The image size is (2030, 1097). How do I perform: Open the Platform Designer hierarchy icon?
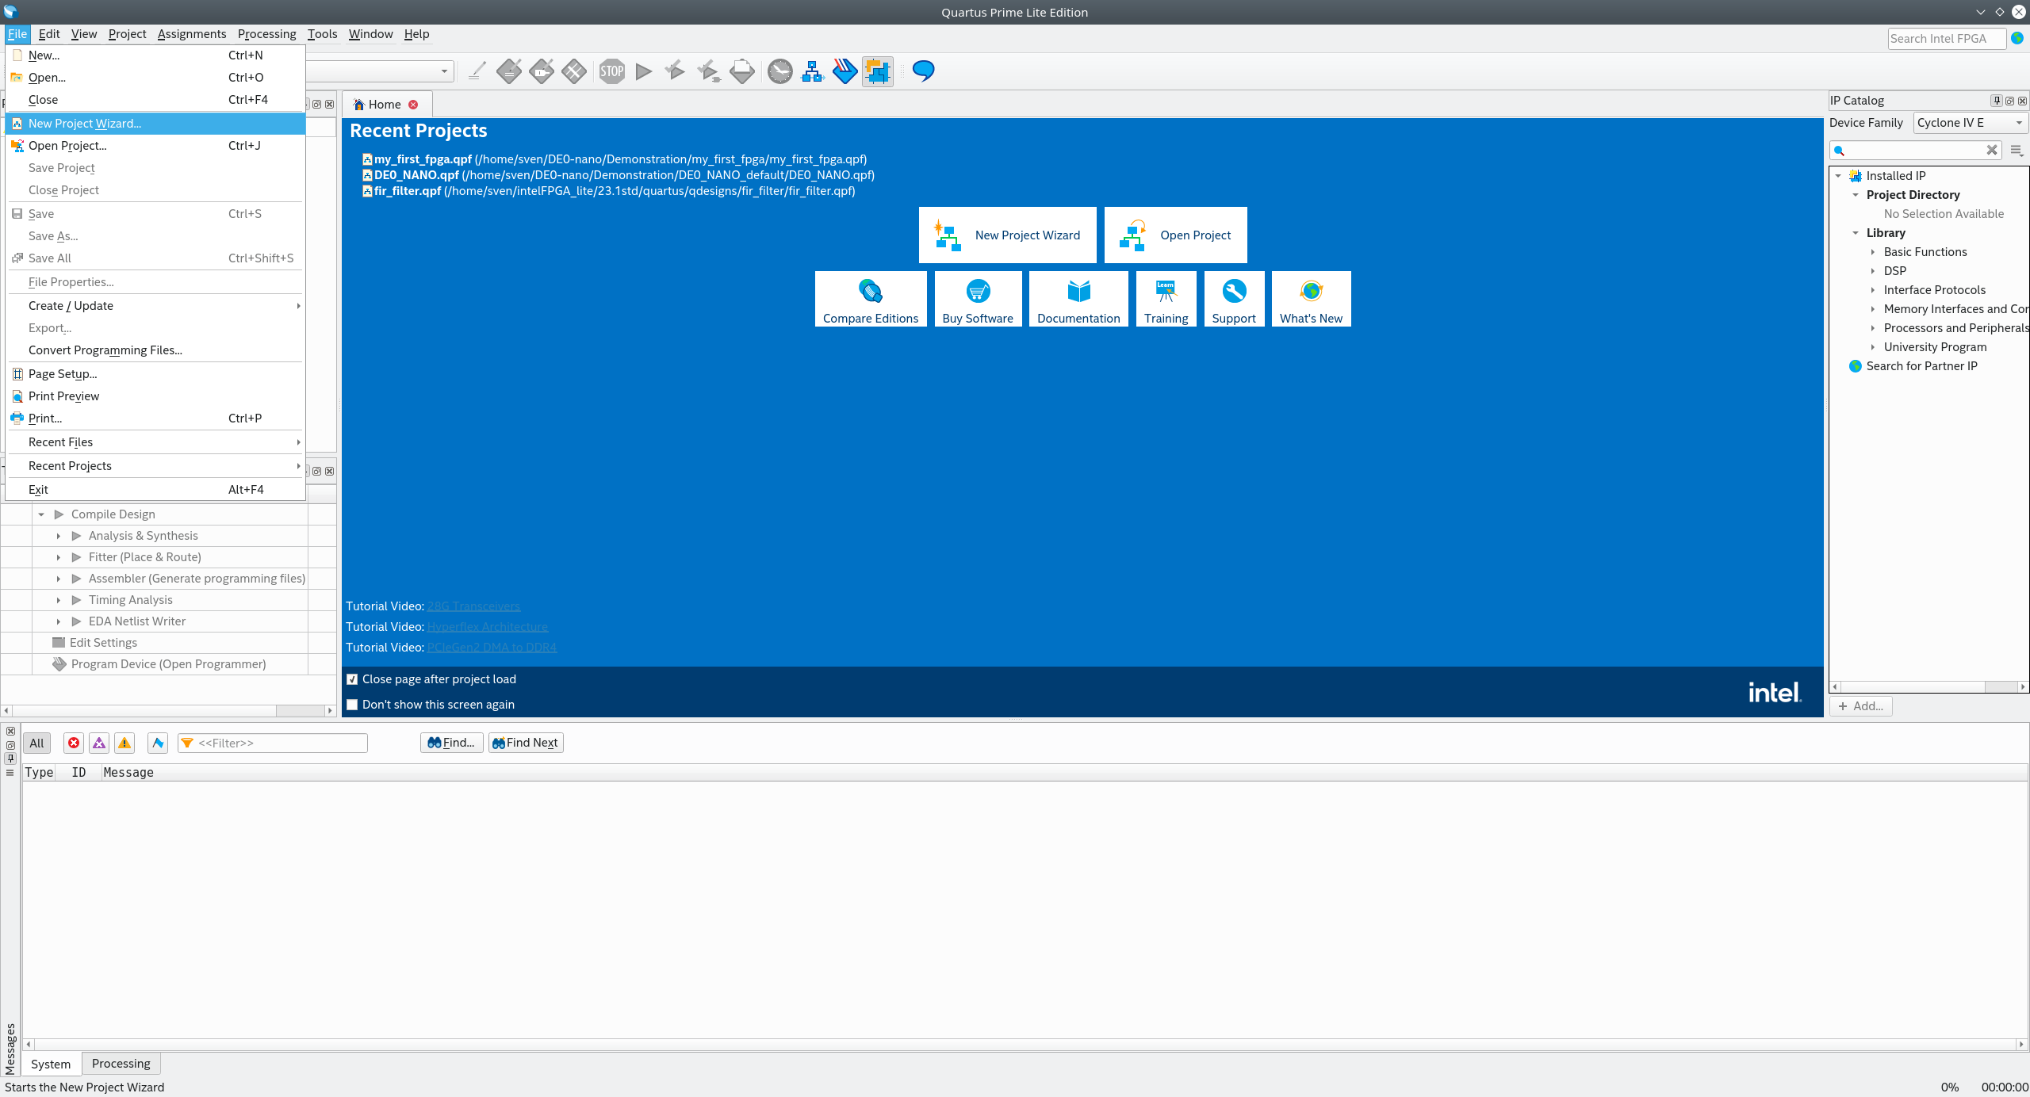click(813, 71)
